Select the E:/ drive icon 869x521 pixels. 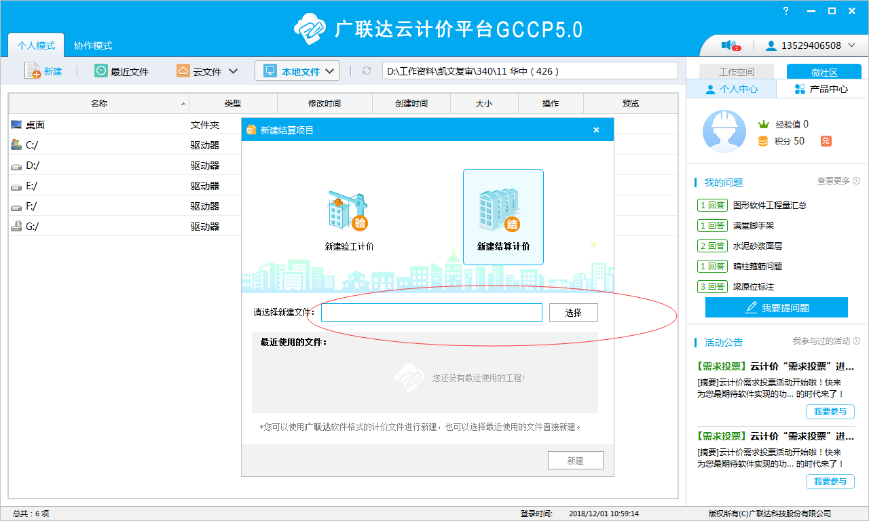17,186
